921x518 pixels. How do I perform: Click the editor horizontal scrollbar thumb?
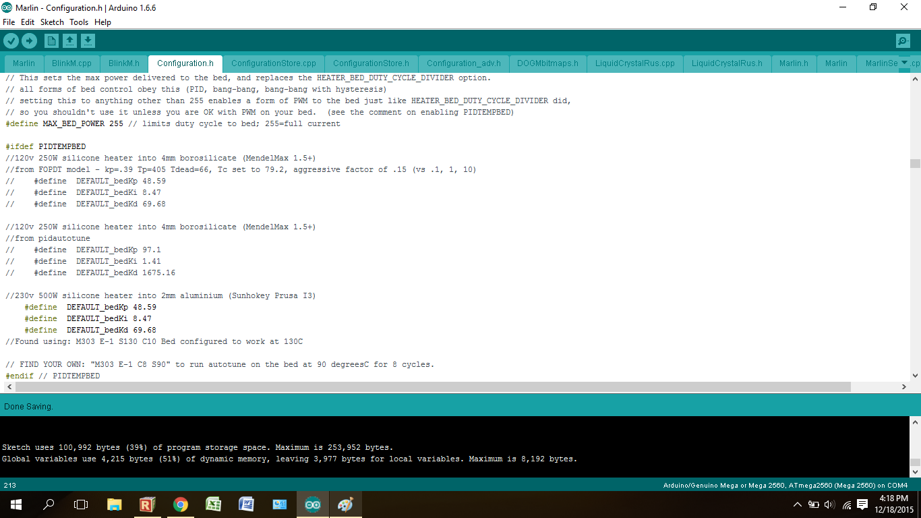point(432,387)
